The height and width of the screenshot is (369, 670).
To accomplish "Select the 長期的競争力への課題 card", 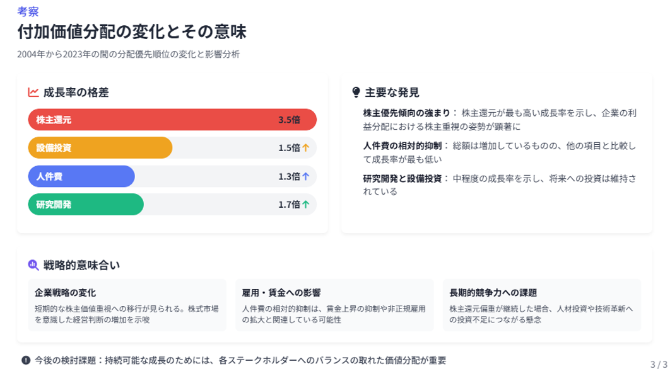I will point(542,305).
